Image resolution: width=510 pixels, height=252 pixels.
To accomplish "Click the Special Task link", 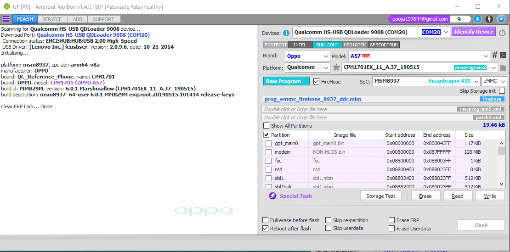I will pos(295,196).
